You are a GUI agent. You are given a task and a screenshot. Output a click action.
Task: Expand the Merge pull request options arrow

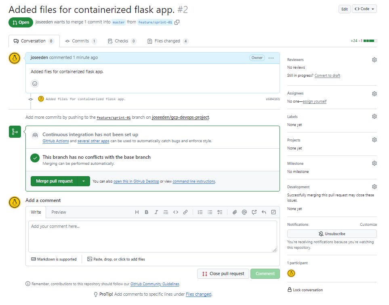(x=84, y=181)
